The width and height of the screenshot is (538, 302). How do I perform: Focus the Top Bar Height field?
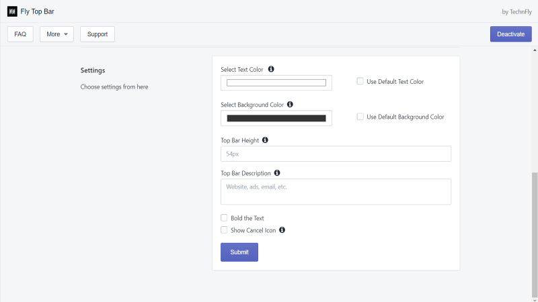[x=336, y=154]
